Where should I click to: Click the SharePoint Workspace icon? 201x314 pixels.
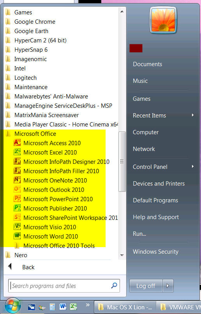point(17,218)
